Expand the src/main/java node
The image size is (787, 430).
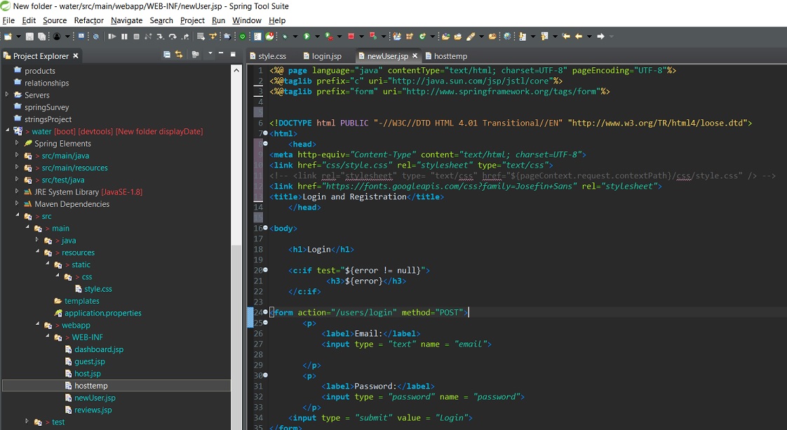pyautogui.click(x=18, y=155)
